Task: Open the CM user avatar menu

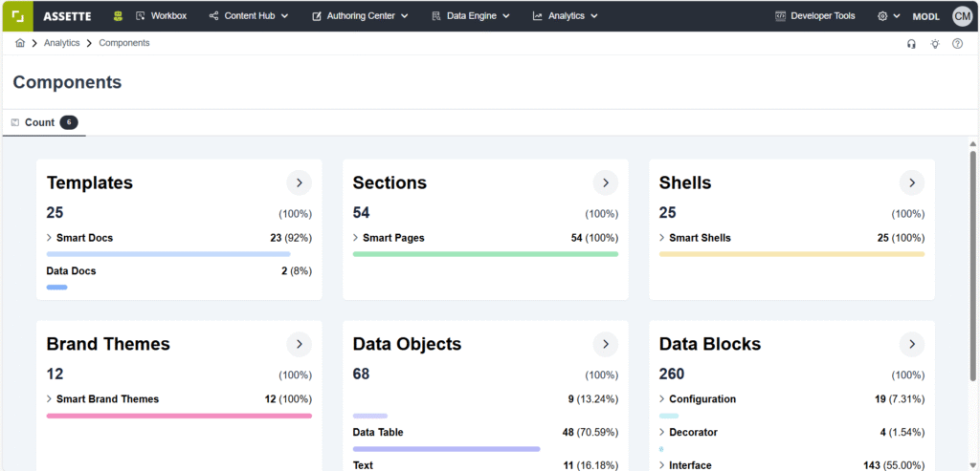Action: coord(962,16)
